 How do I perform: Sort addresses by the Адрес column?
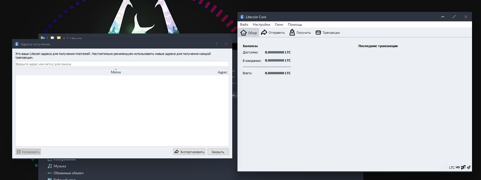click(x=222, y=72)
